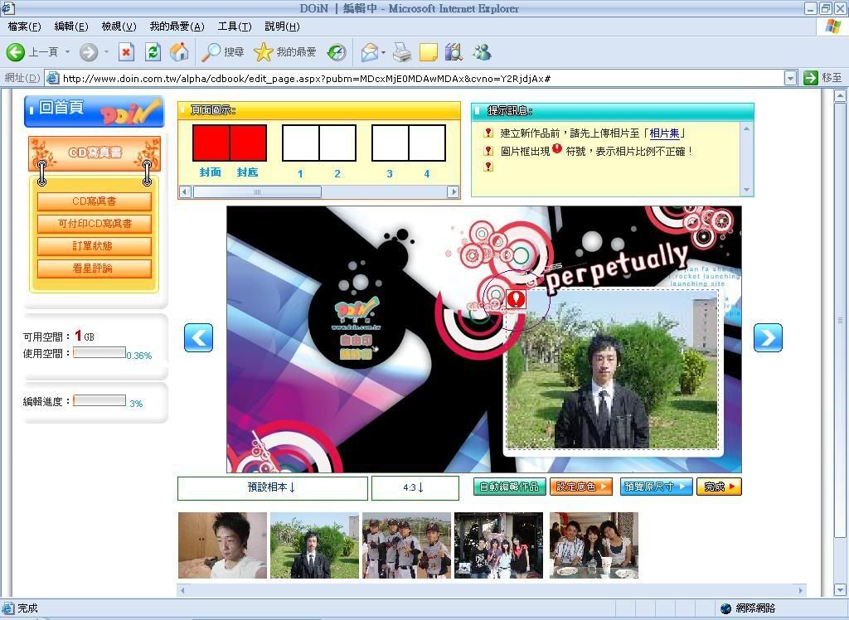The height and width of the screenshot is (620, 849).
Task: Open the 我的最愛(A) menu
Action: (x=177, y=27)
